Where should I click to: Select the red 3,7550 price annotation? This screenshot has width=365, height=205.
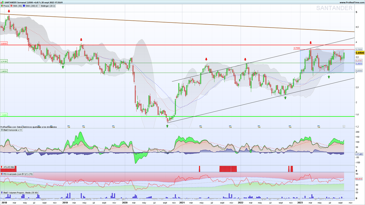pos(297,48)
